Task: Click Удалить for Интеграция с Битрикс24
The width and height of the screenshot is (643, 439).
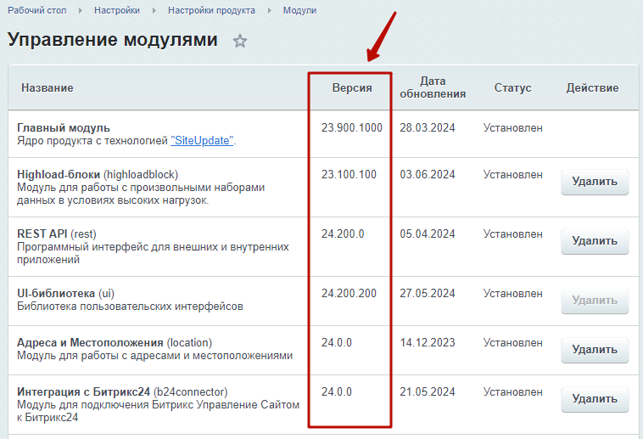Action: click(595, 399)
